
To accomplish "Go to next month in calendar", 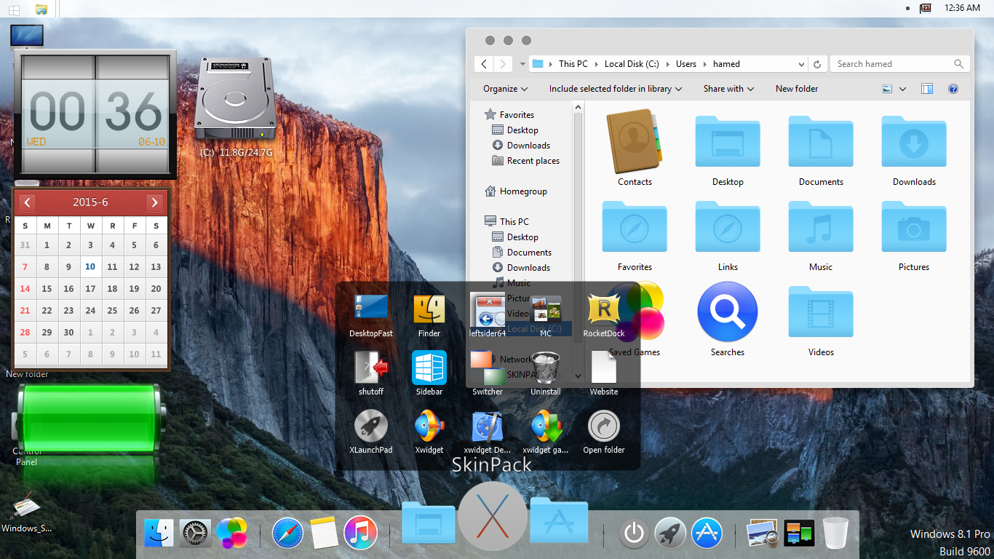I will tap(154, 202).
